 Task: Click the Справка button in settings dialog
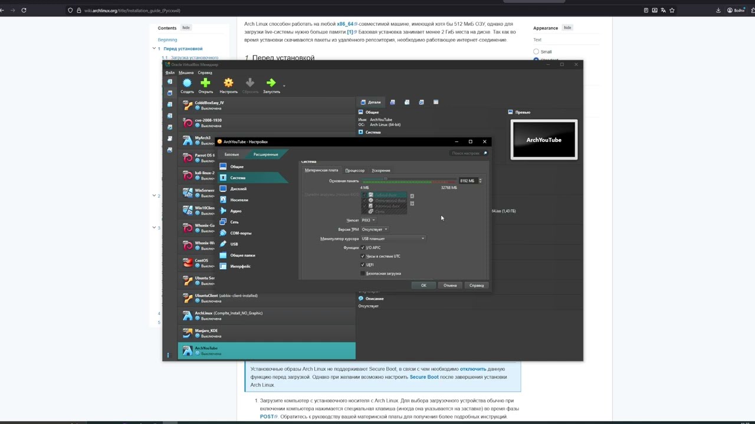477,286
